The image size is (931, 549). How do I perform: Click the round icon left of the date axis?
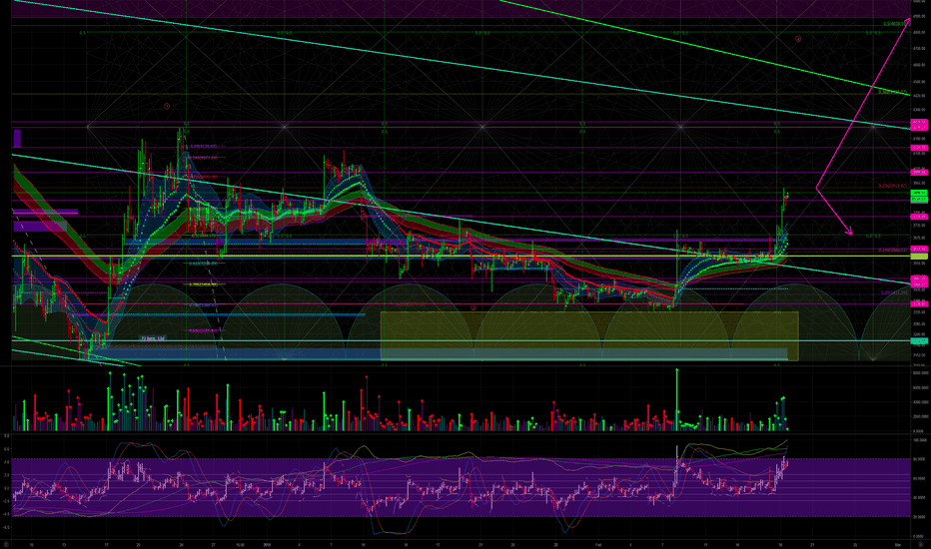pos(5,544)
